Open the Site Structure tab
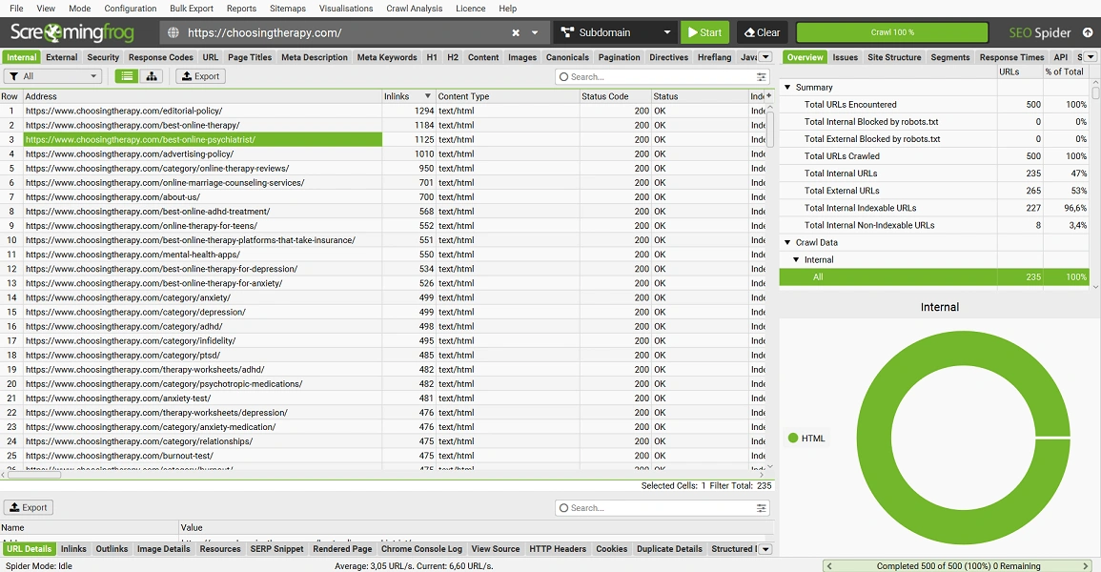Screen dimensions: 1101x572 [894, 57]
